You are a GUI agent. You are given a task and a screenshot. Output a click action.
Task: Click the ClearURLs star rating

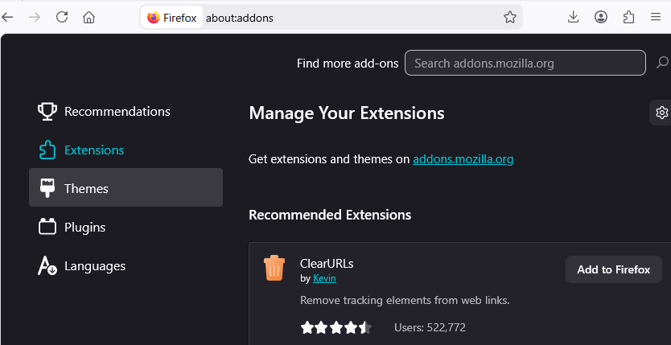[x=336, y=328]
